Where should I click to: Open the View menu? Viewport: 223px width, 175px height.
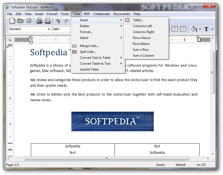point(28,14)
